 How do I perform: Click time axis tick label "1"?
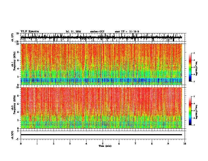(x=37, y=144)
